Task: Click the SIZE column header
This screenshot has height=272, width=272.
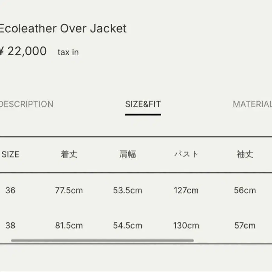Action: coord(10,155)
